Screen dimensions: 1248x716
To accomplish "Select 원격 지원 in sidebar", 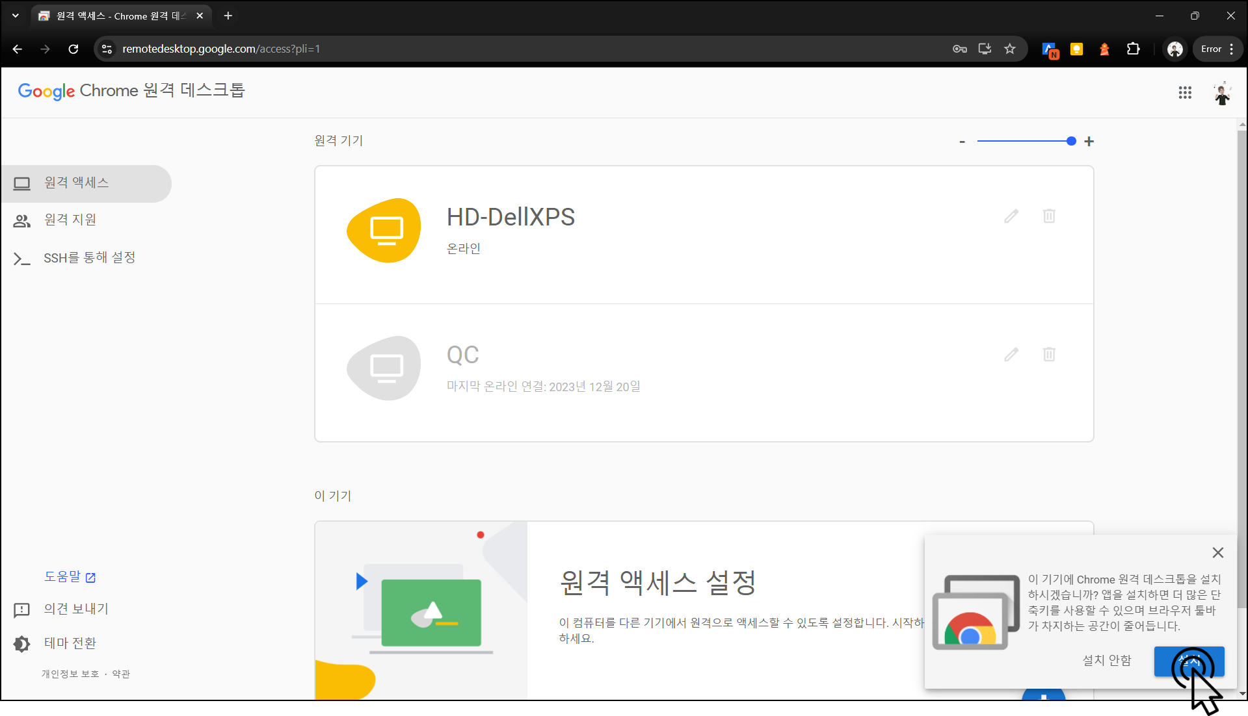I will click(x=86, y=220).
